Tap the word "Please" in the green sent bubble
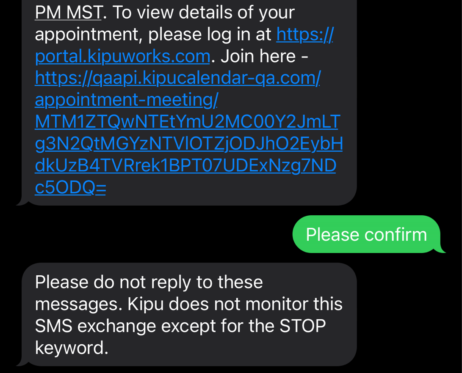The image size is (462, 373). (332, 235)
